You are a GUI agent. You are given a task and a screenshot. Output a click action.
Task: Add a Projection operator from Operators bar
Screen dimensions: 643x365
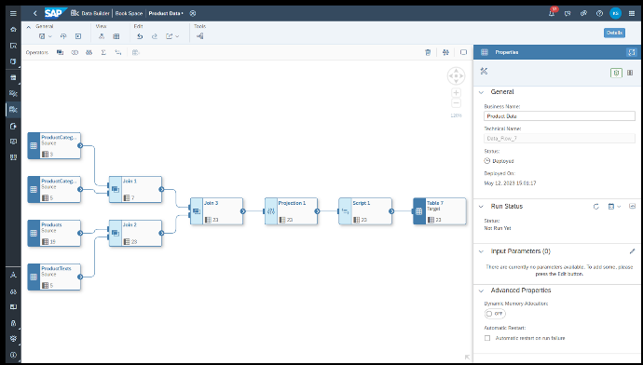pos(89,52)
